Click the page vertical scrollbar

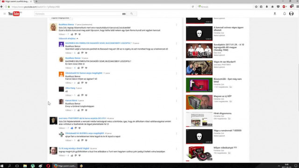pos(298,88)
